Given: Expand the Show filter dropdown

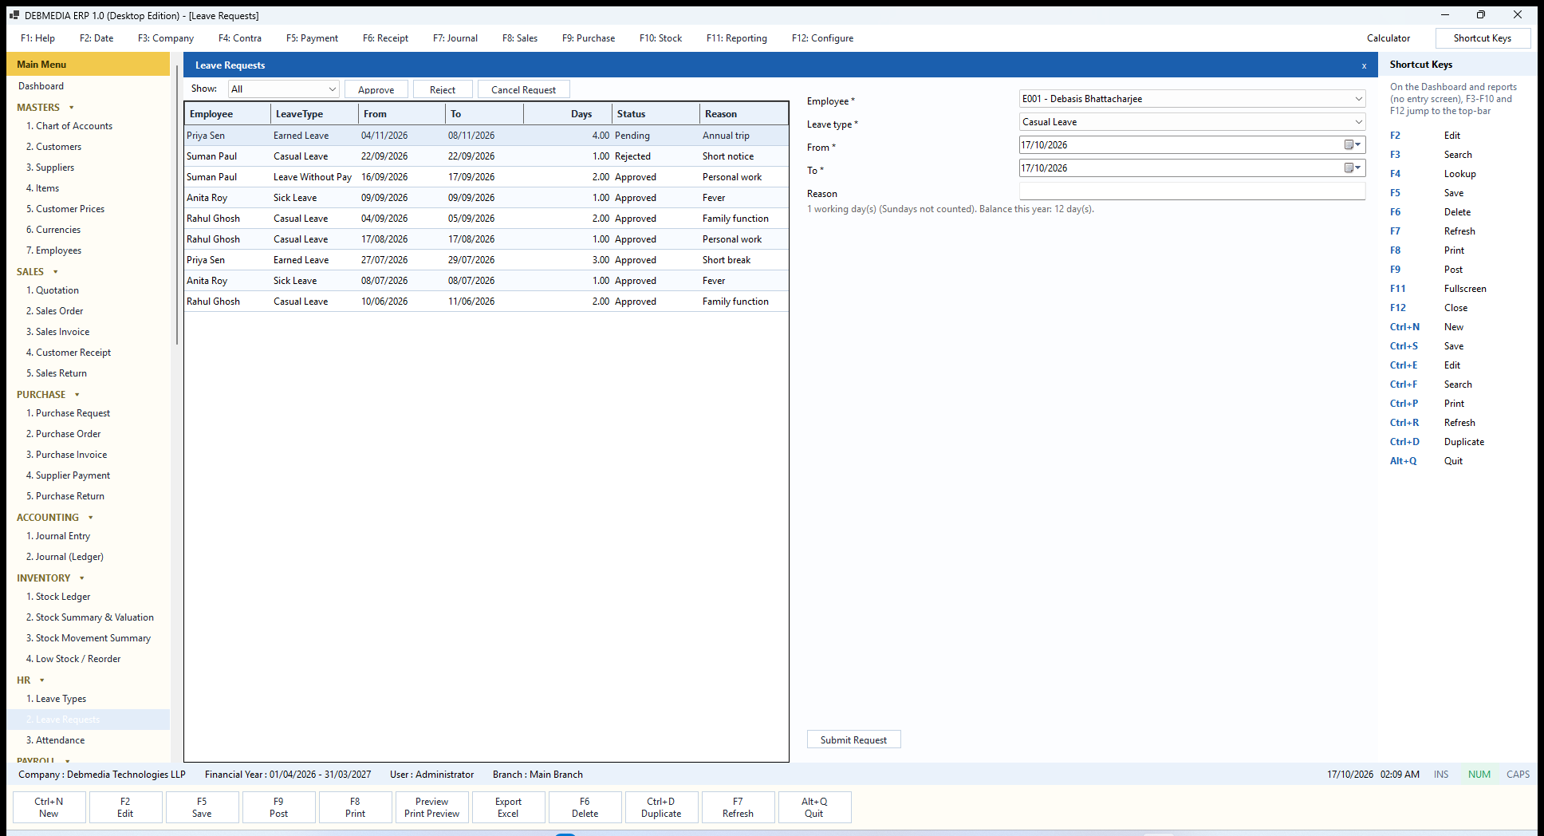Looking at the screenshot, I should click(332, 89).
